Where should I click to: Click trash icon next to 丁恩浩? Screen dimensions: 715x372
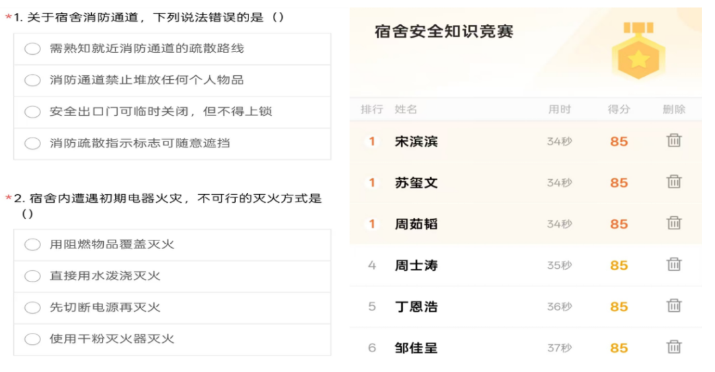point(674,306)
